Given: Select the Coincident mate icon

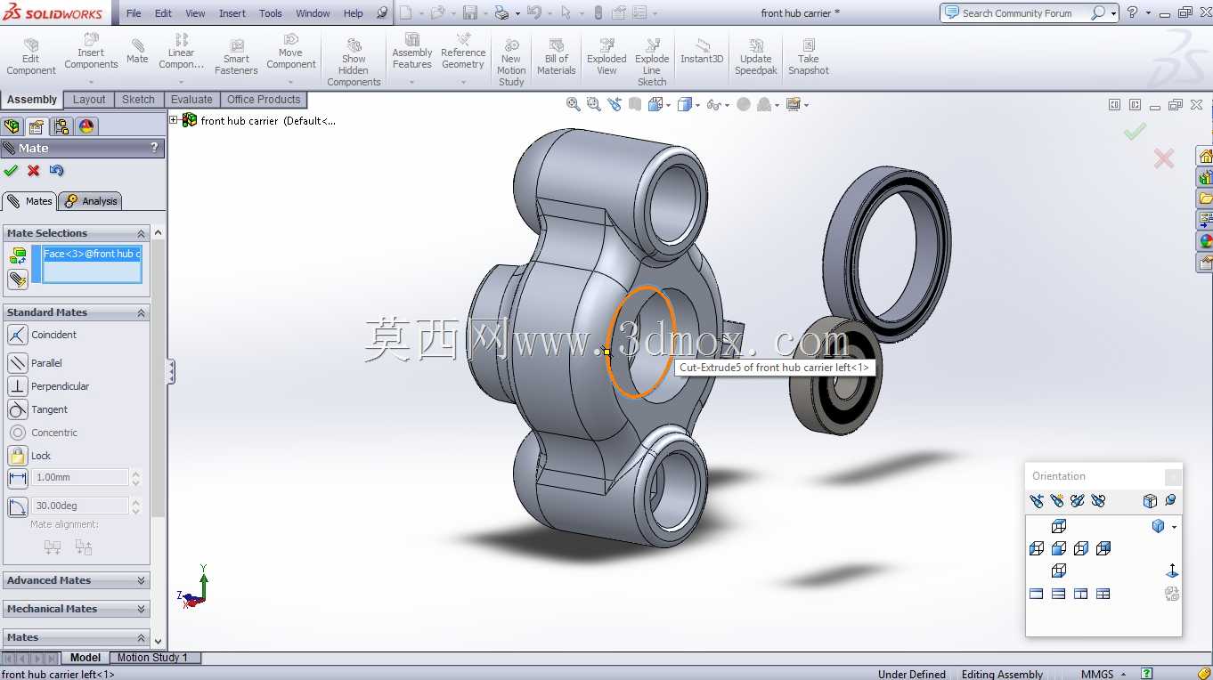Looking at the screenshot, I should coord(18,335).
